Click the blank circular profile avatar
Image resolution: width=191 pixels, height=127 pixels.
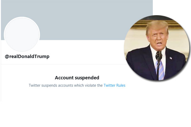[x=22, y=34]
